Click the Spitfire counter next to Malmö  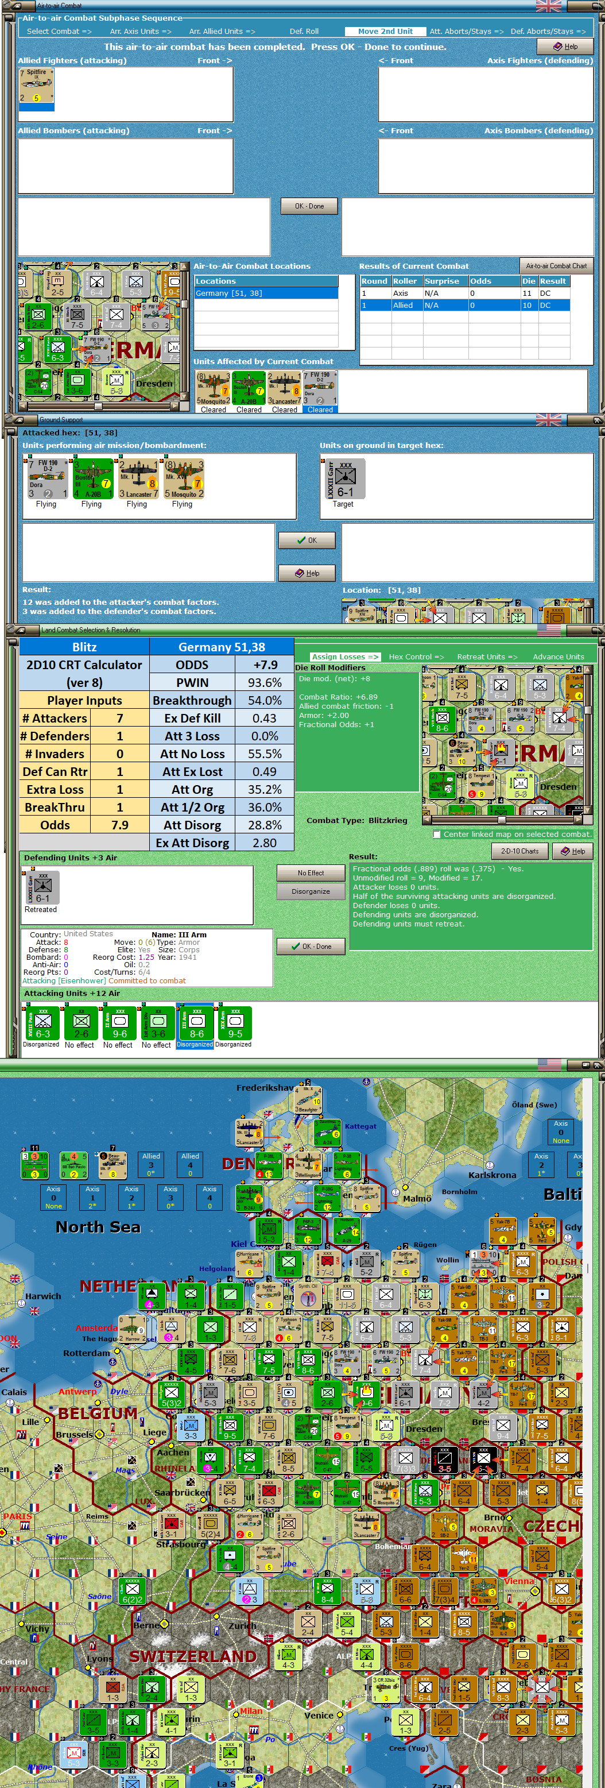click(x=366, y=1198)
